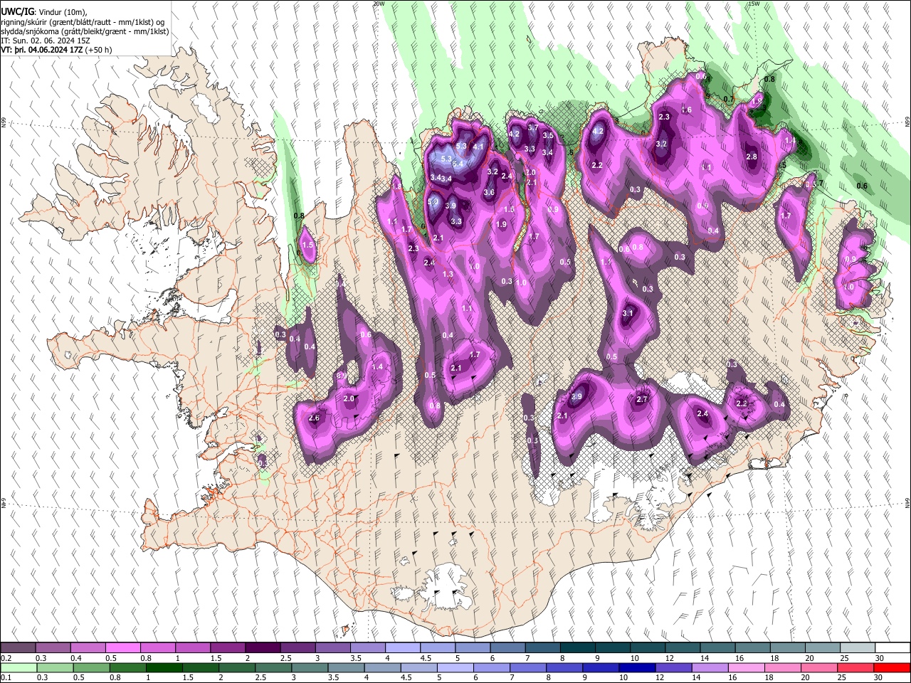911x683 pixels.
Task: Select the pale green 0.1 swatch in lower legend
Action: pyautogui.click(x=17, y=667)
